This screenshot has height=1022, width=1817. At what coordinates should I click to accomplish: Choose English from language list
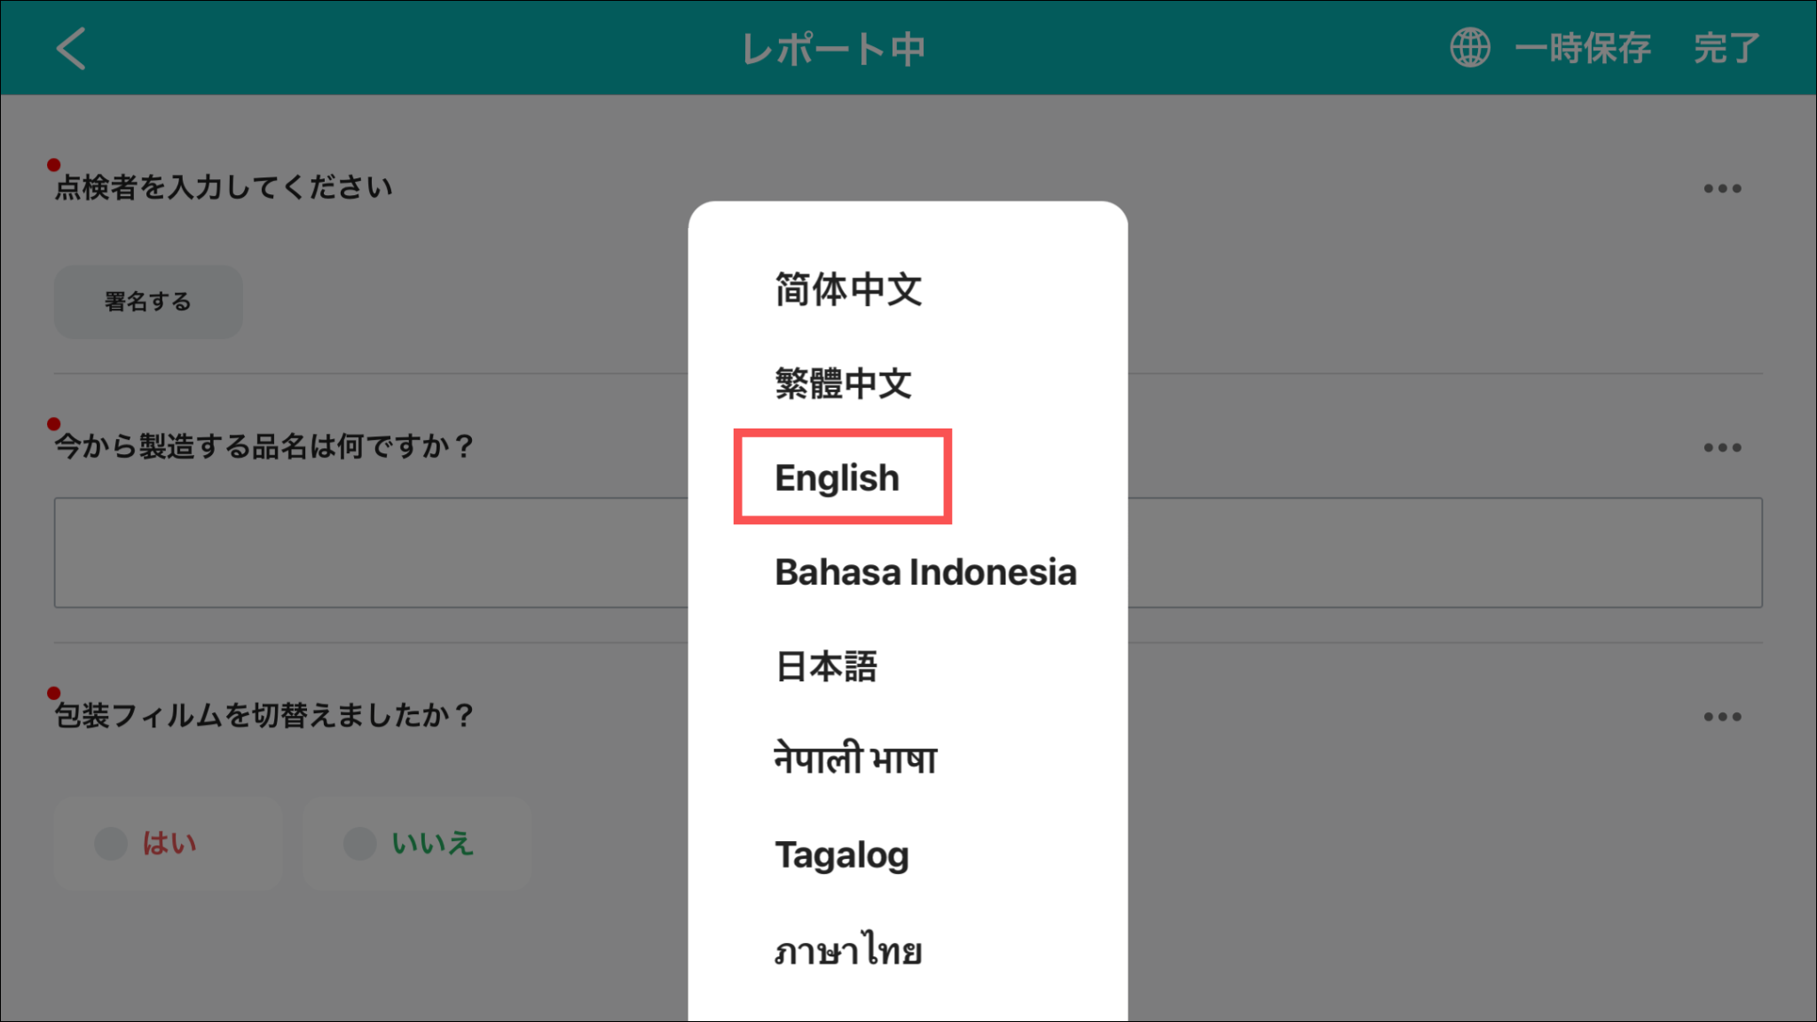coord(838,478)
